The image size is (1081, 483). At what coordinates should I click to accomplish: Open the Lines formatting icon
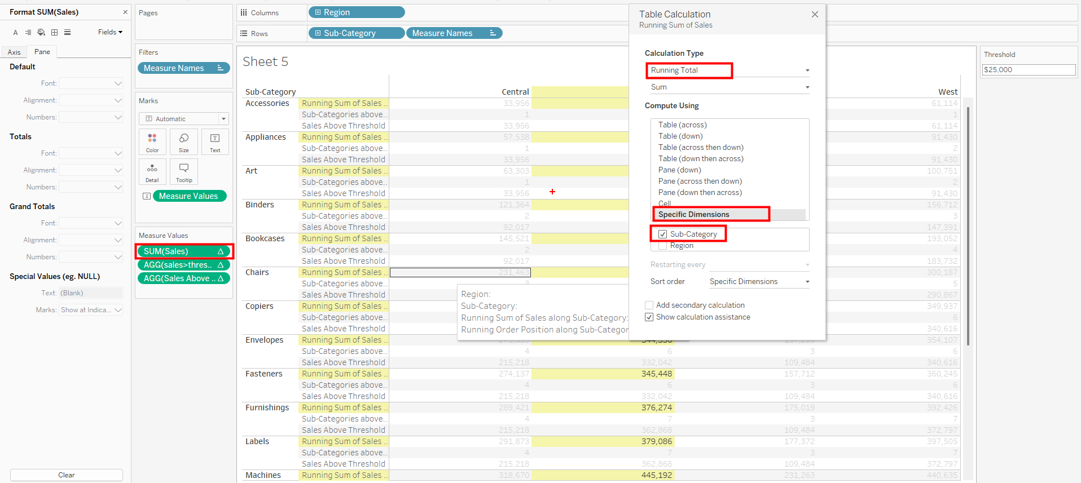coord(67,32)
